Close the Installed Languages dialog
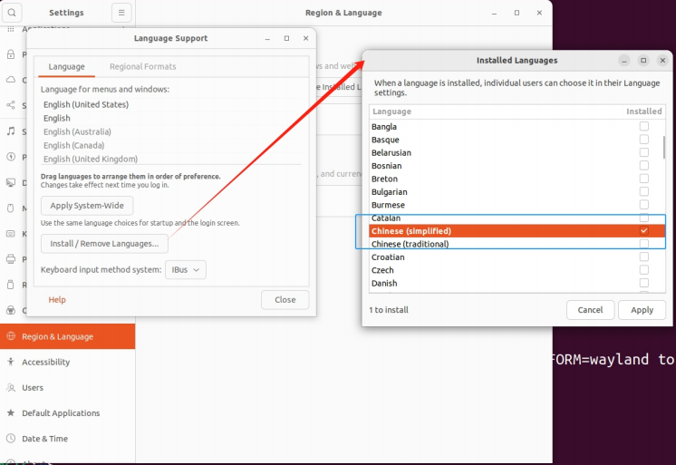The width and height of the screenshot is (676, 465). [662, 61]
